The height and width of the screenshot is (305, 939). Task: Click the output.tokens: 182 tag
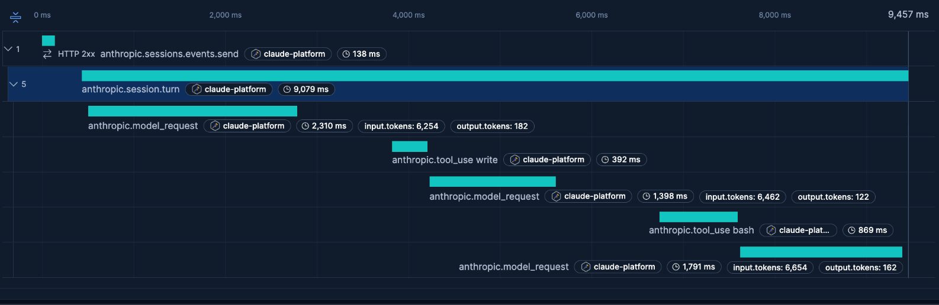(x=492, y=126)
